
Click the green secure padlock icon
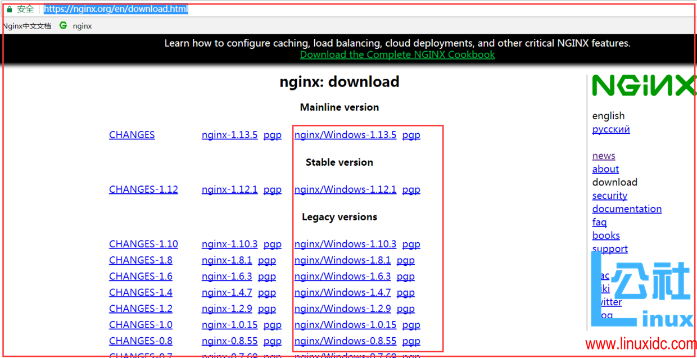coord(9,9)
